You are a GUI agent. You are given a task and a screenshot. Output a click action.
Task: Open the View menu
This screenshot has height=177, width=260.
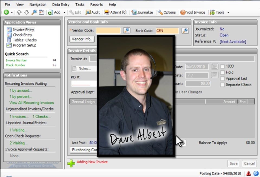pyautogui.click(x=20, y=5)
